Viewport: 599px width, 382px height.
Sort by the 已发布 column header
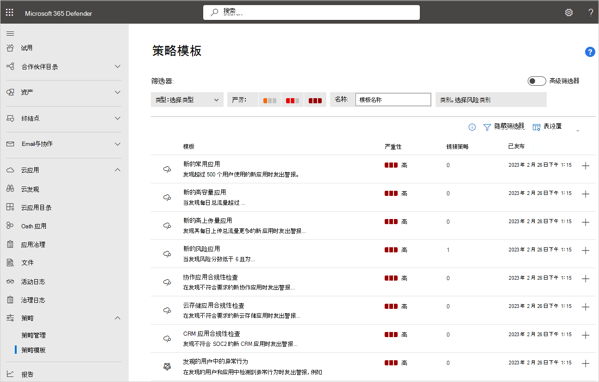pyautogui.click(x=517, y=146)
